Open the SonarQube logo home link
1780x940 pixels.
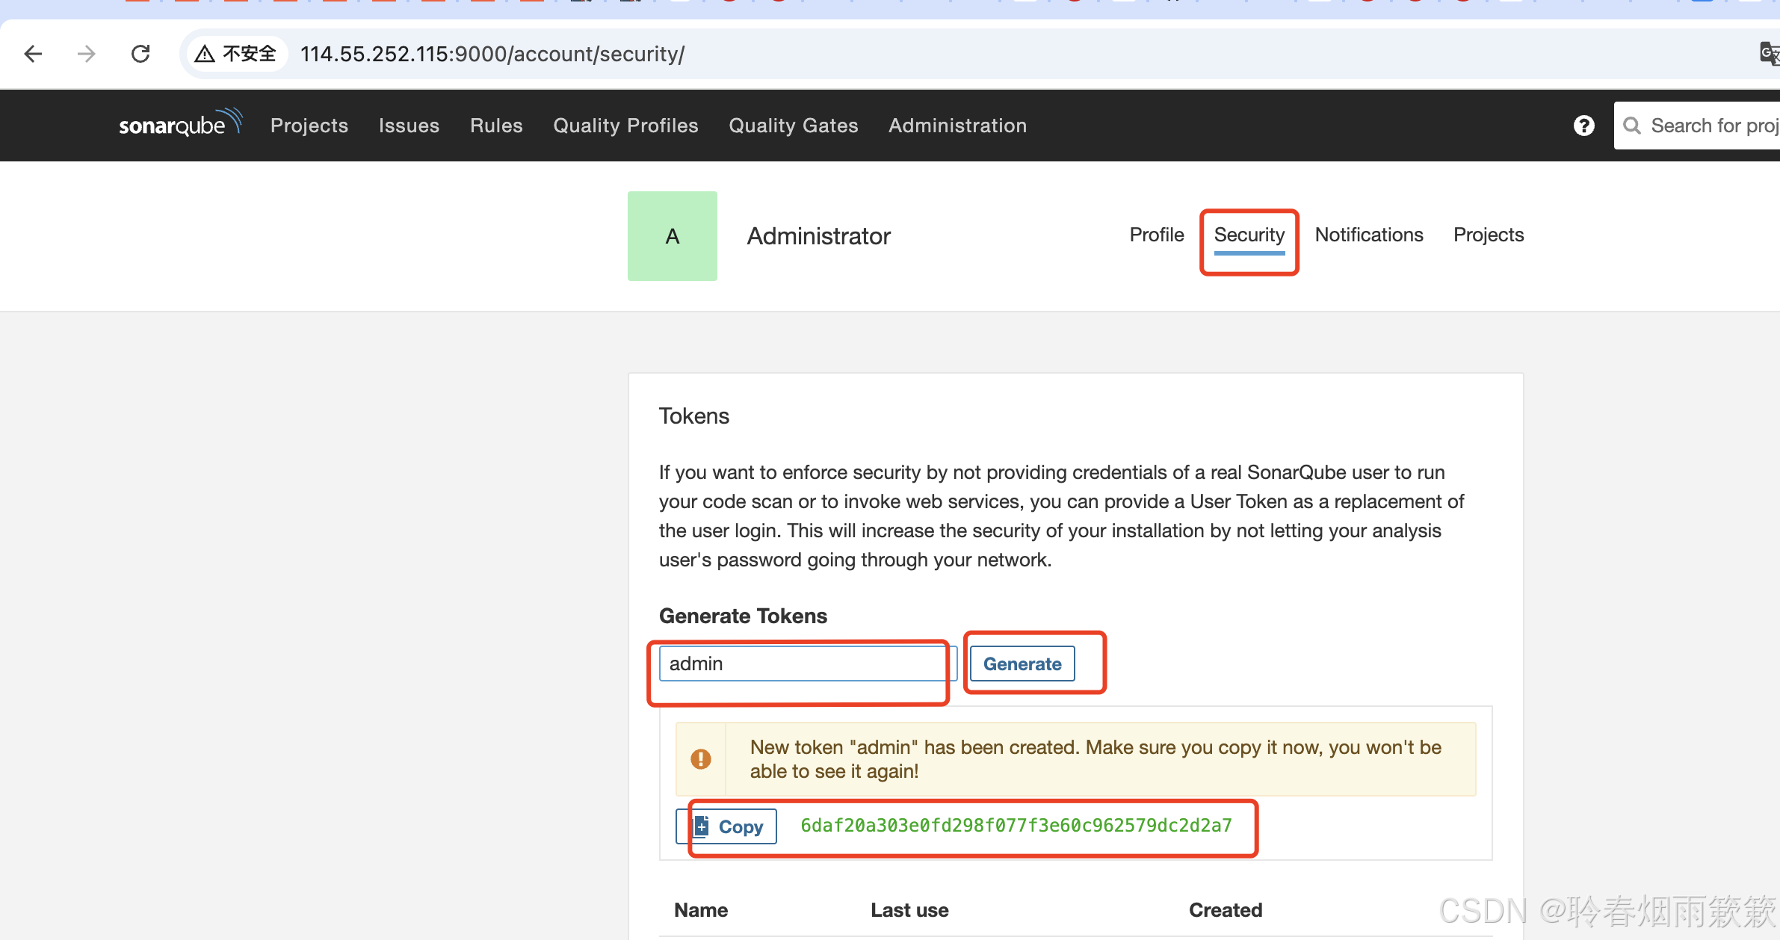tap(180, 124)
